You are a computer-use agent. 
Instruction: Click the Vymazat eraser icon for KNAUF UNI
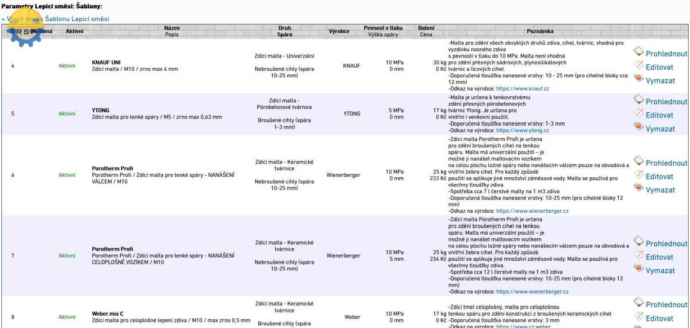638,79
